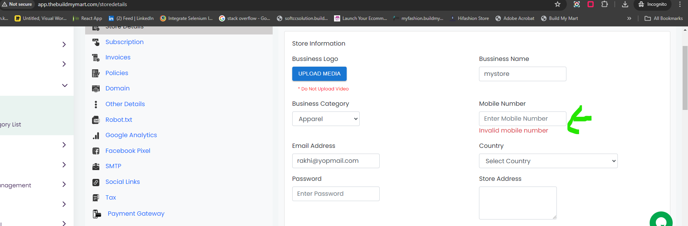Image resolution: width=688 pixels, height=226 pixels.
Task: Open the green chat widget bubble
Action: 661,219
